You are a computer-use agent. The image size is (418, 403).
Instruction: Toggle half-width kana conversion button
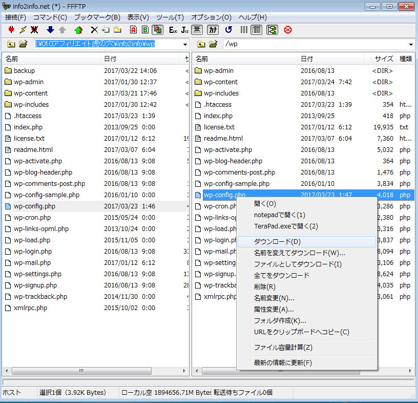pos(213,30)
